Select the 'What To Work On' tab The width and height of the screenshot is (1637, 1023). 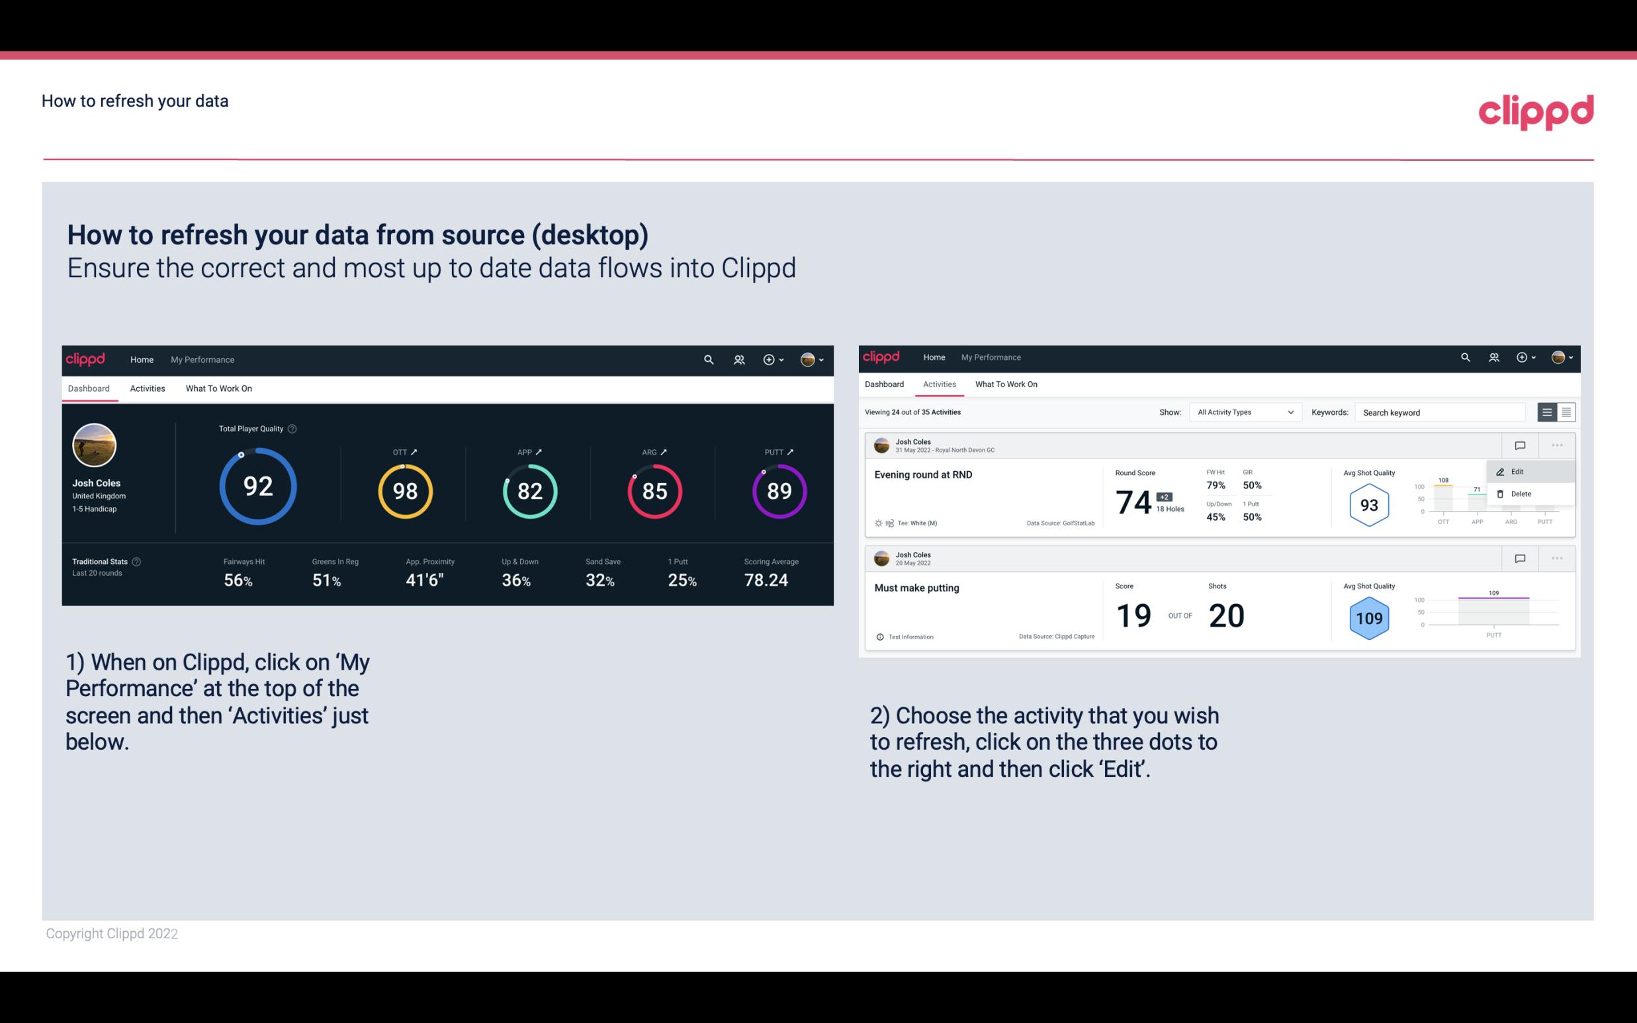tap(218, 388)
